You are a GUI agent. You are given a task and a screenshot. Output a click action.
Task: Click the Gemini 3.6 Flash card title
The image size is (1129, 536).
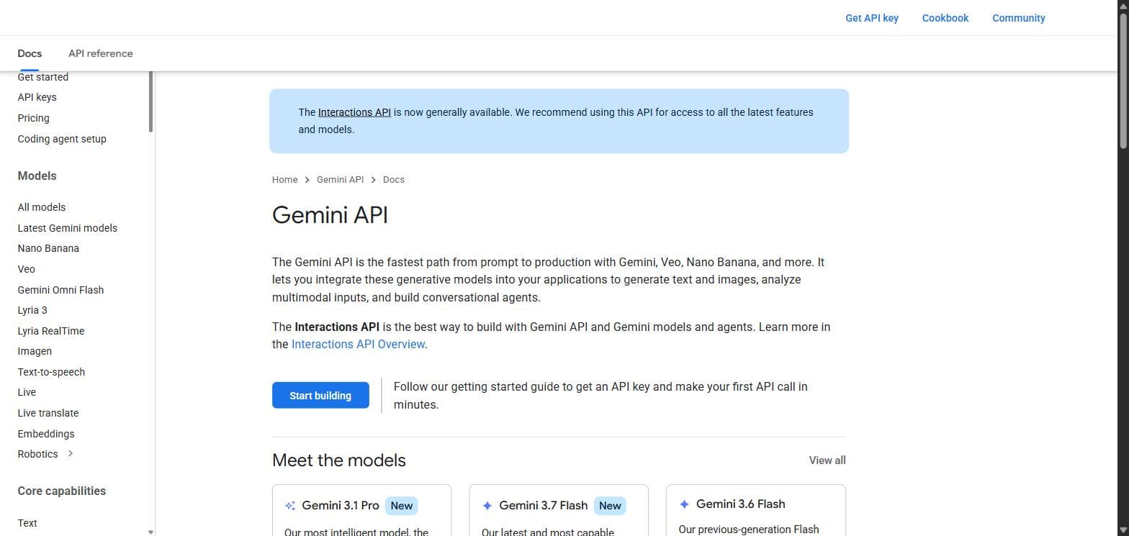(x=741, y=504)
